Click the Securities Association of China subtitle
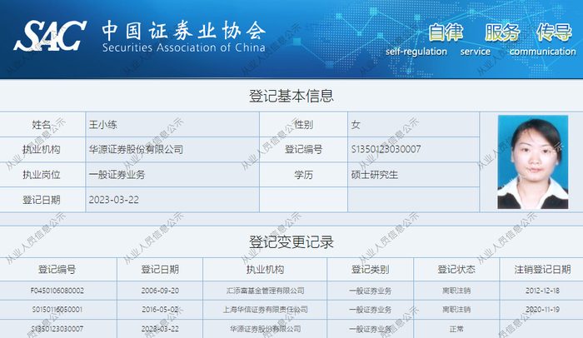Screen dimensions: 583x338 click(184, 47)
